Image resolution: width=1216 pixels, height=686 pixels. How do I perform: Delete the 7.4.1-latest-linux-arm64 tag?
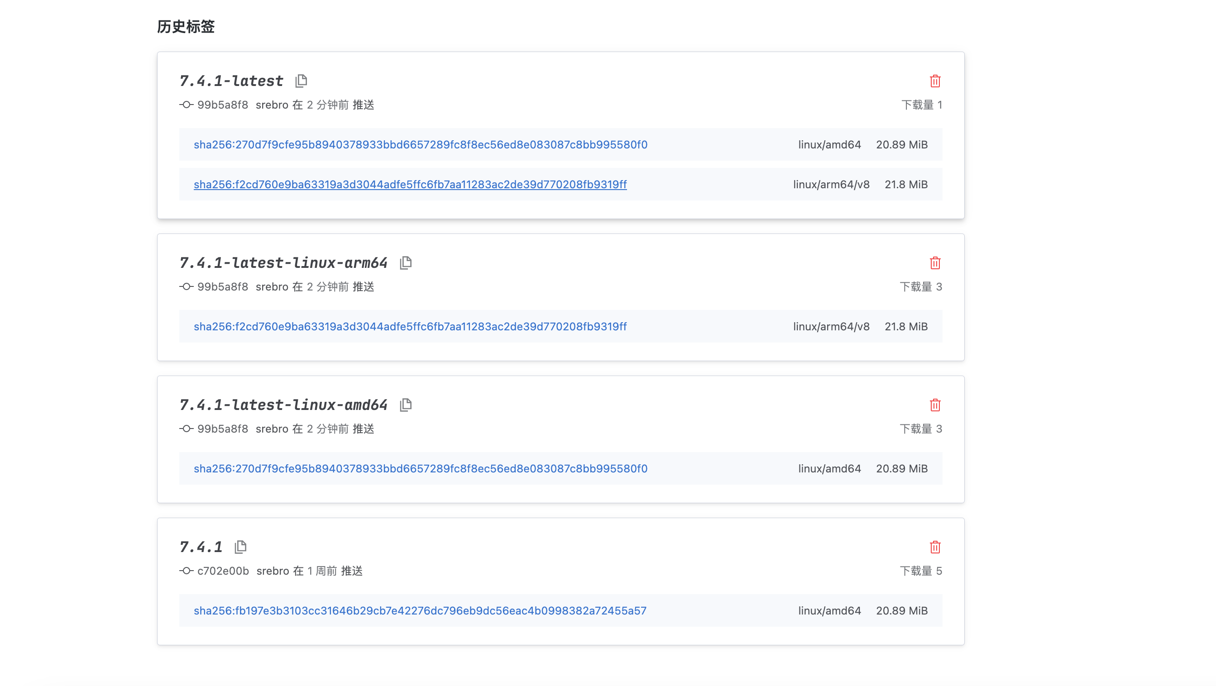click(935, 263)
